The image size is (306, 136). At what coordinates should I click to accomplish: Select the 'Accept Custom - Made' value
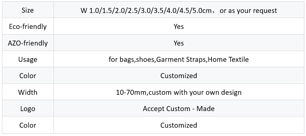coord(179,108)
